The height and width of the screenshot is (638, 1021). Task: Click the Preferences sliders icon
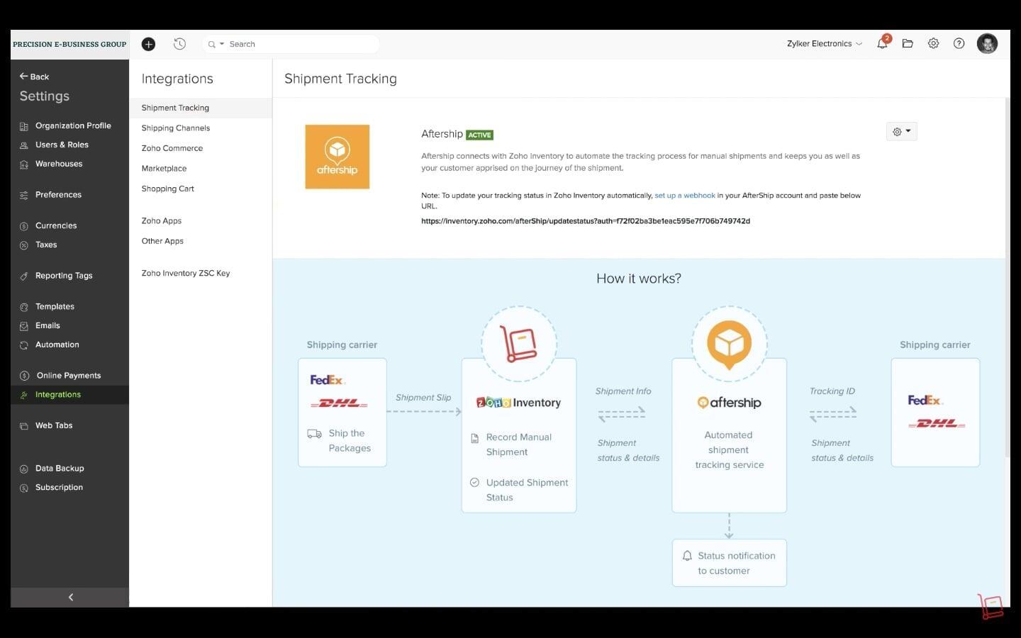tap(23, 195)
